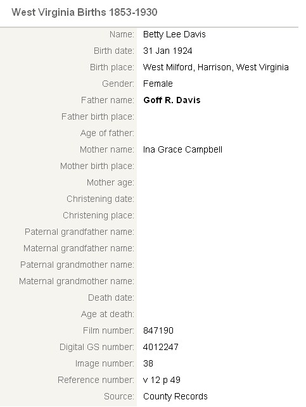Viewport: 306px width, 407px height.
Task: Click the County Records source value
Action: coord(175,396)
